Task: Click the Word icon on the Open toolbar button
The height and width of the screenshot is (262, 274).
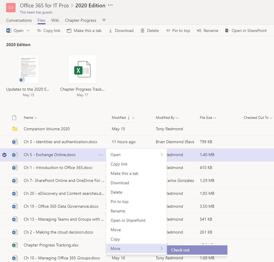Action: click(9, 31)
